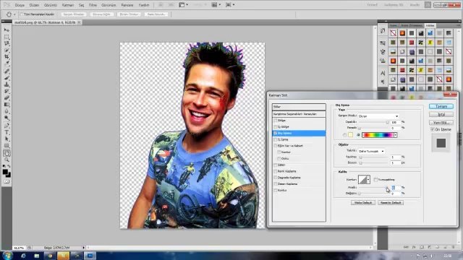
Task: Select the Lasso tool
Action: point(7,43)
